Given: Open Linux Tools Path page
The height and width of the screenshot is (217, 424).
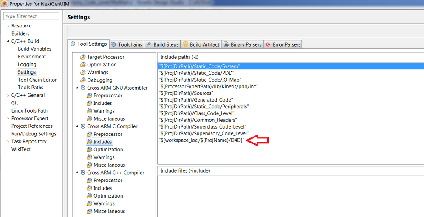Looking at the screenshot, I should pos(29,111).
